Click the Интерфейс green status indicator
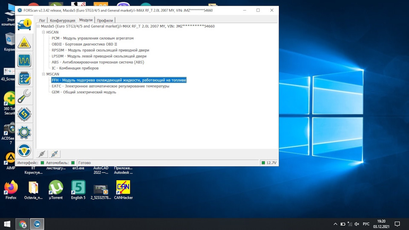This screenshot has height=230, width=409. click(x=42, y=163)
